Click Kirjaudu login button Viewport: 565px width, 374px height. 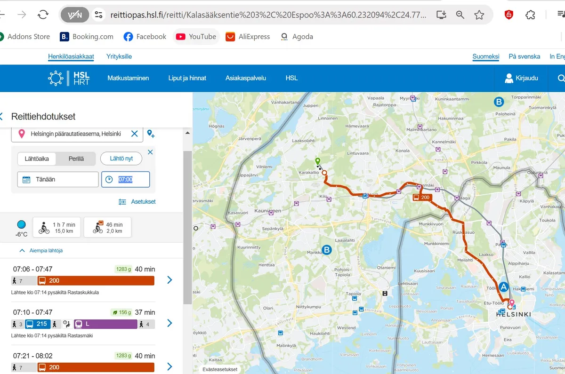point(521,78)
